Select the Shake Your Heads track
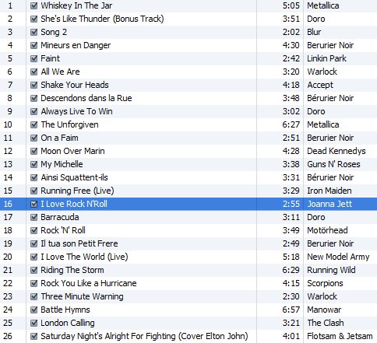Screen dimensions: 377x343 [x=188, y=85]
